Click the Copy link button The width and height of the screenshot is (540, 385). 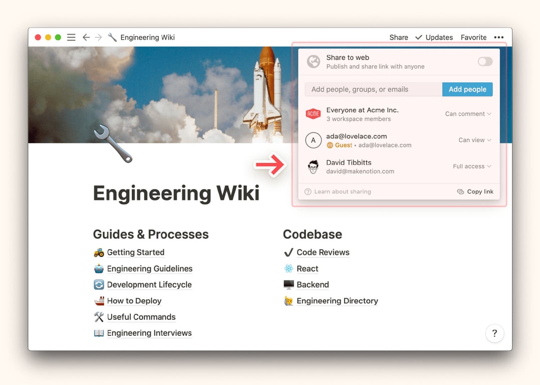475,191
